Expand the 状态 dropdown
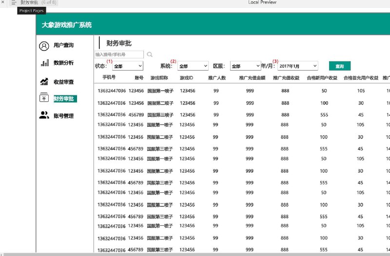This screenshot has width=390, height=256. [128, 66]
